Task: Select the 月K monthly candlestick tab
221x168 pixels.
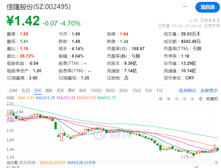Action: (x=60, y=90)
